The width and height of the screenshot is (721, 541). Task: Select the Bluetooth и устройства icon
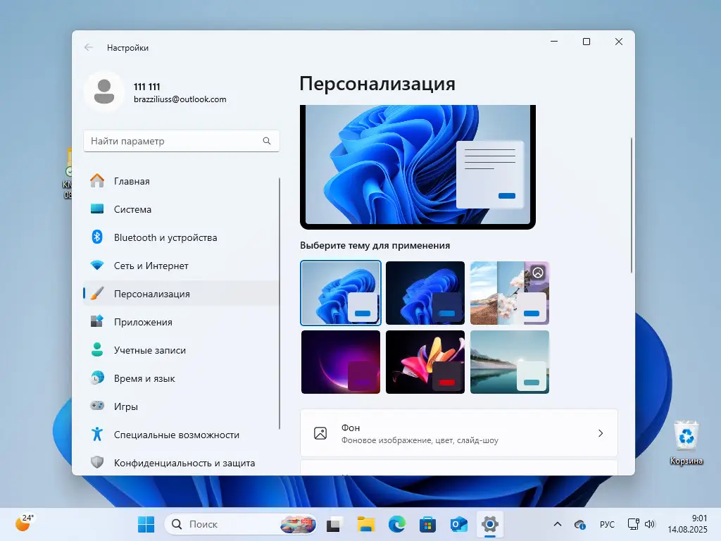(x=98, y=237)
